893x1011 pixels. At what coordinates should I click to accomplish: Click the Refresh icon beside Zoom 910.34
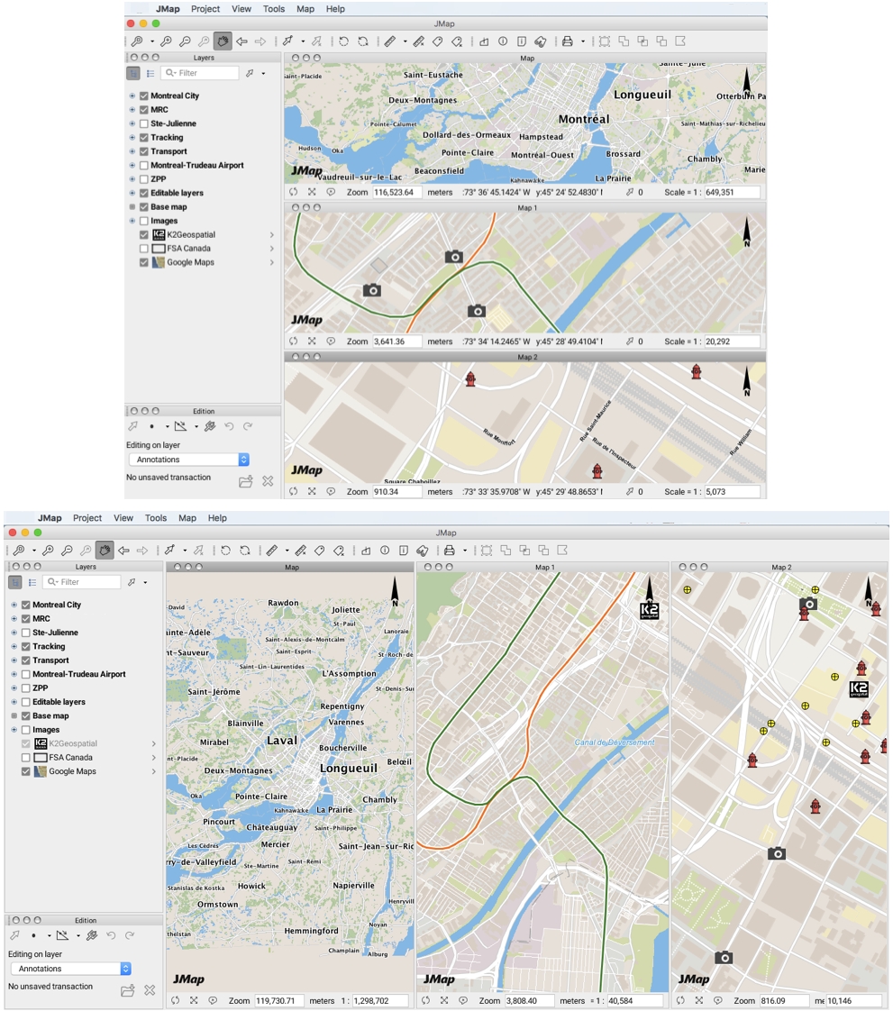click(293, 492)
